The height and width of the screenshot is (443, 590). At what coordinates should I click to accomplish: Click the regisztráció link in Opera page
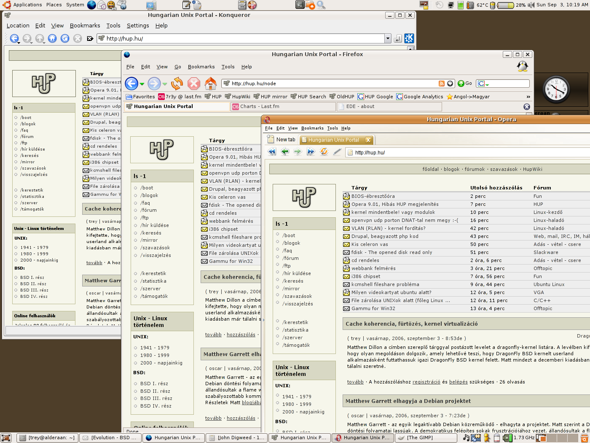click(426, 382)
